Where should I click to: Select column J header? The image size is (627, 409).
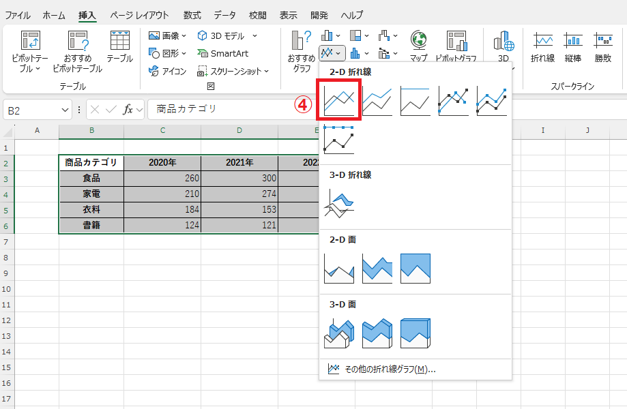click(x=587, y=130)
